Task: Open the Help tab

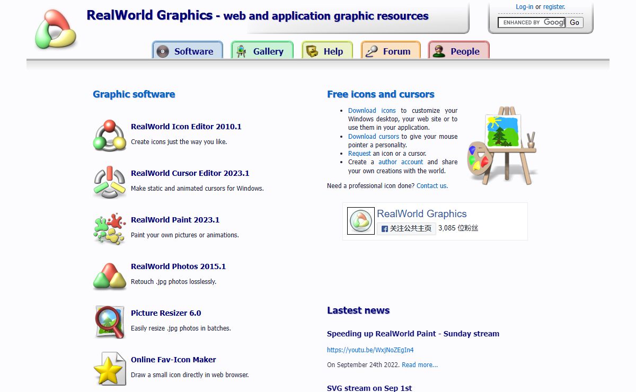Action: pyautogui.click(x=327, y=51)
